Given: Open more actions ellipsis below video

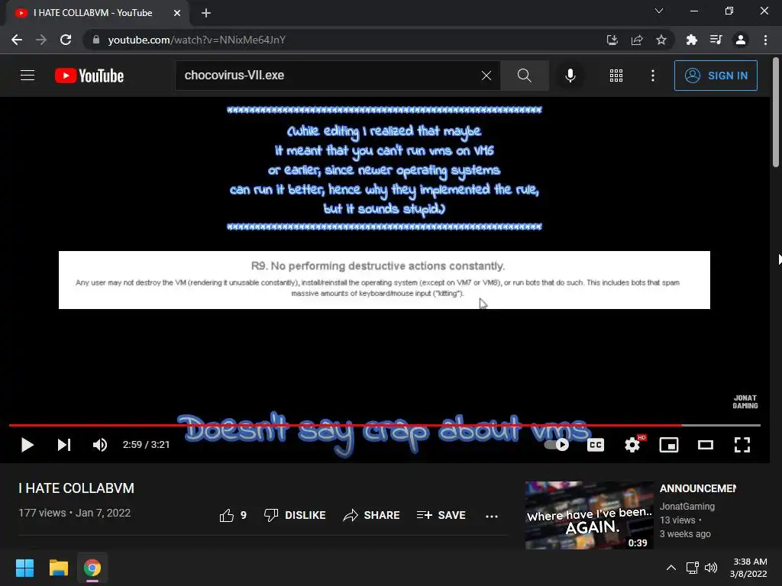Looking at the screenshot, I should pos(492,517).
